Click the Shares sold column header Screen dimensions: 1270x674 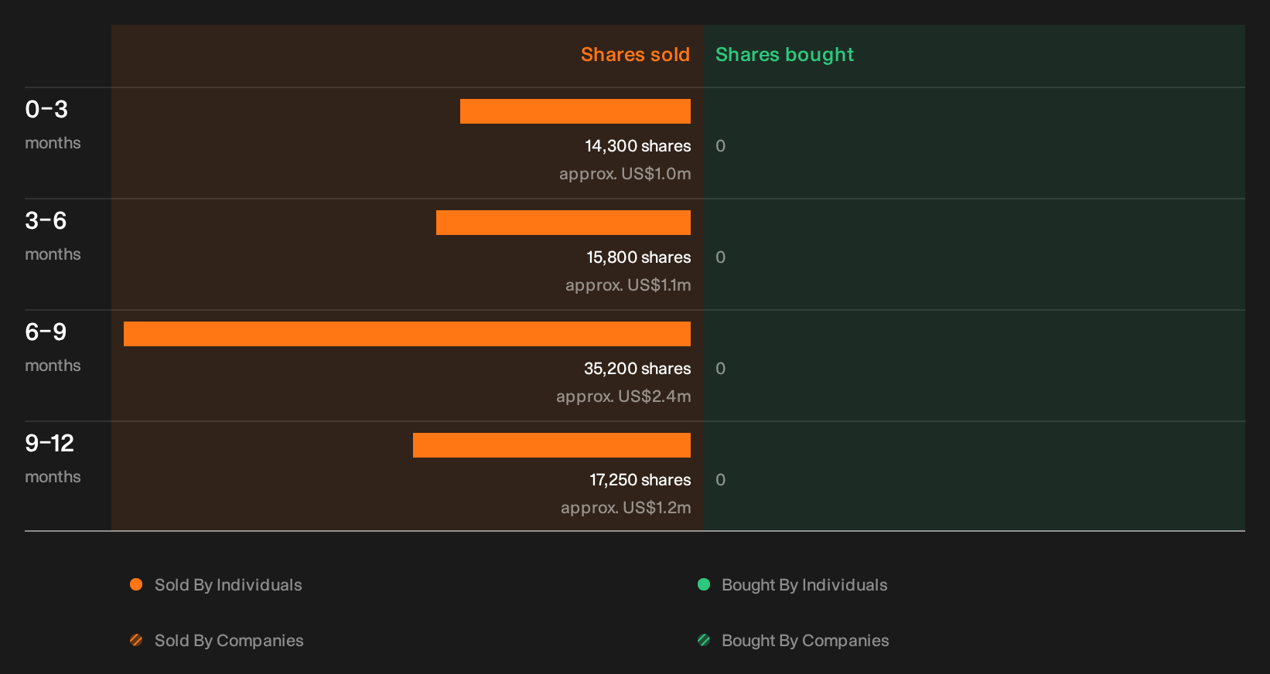click(x=635, y=55)
